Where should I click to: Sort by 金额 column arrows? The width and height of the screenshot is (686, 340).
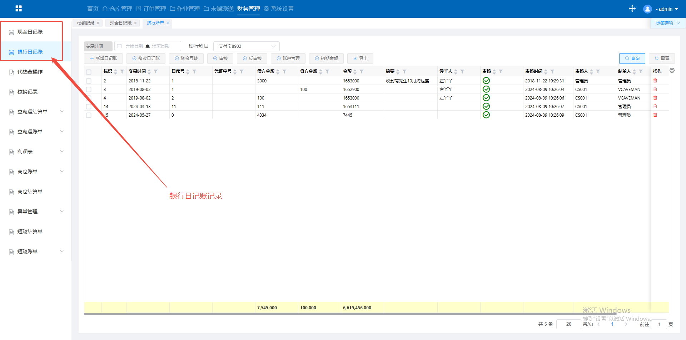(355, 72)
